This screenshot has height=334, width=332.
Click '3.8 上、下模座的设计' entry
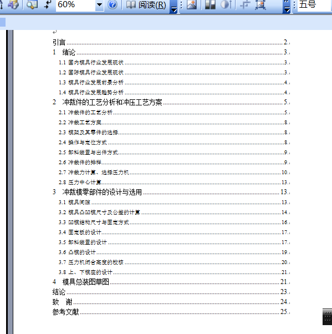174,272
